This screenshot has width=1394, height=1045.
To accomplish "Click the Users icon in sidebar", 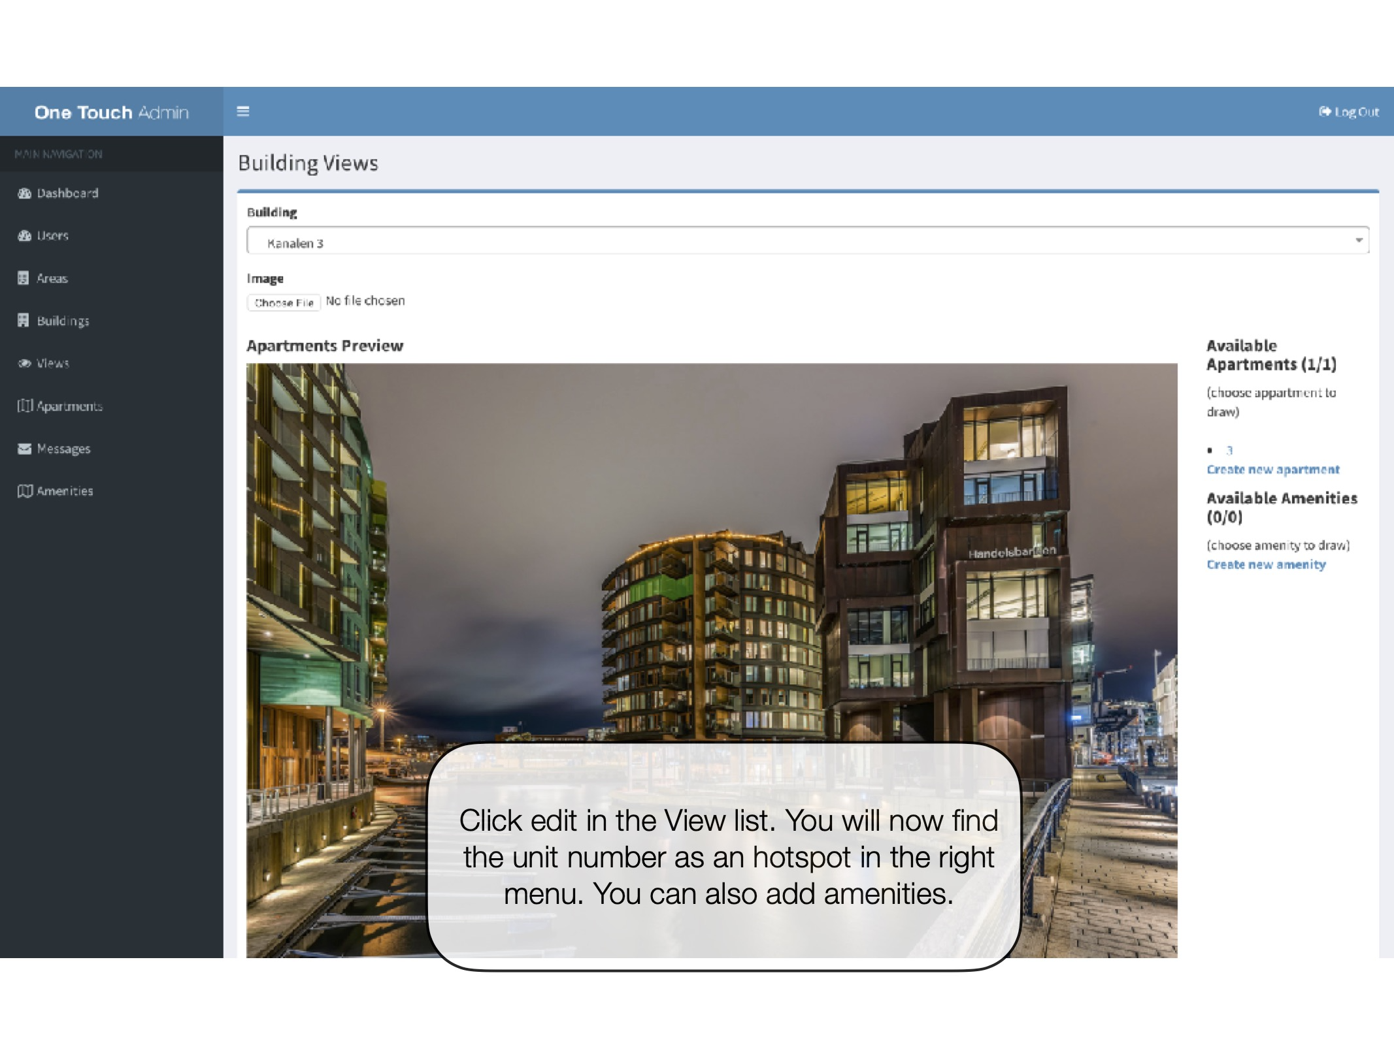I will click(x=24, y=236).
